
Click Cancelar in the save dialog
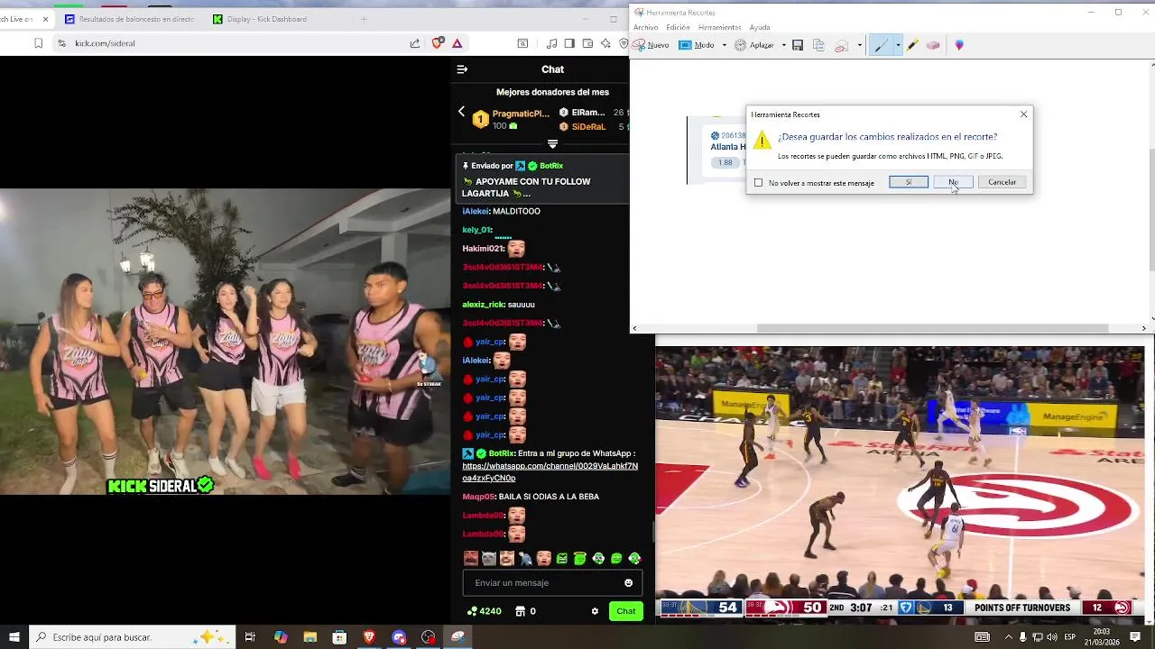point(1002,182)
